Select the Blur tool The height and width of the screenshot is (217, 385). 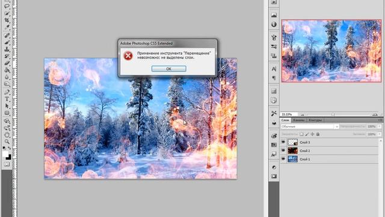(7, 77)
